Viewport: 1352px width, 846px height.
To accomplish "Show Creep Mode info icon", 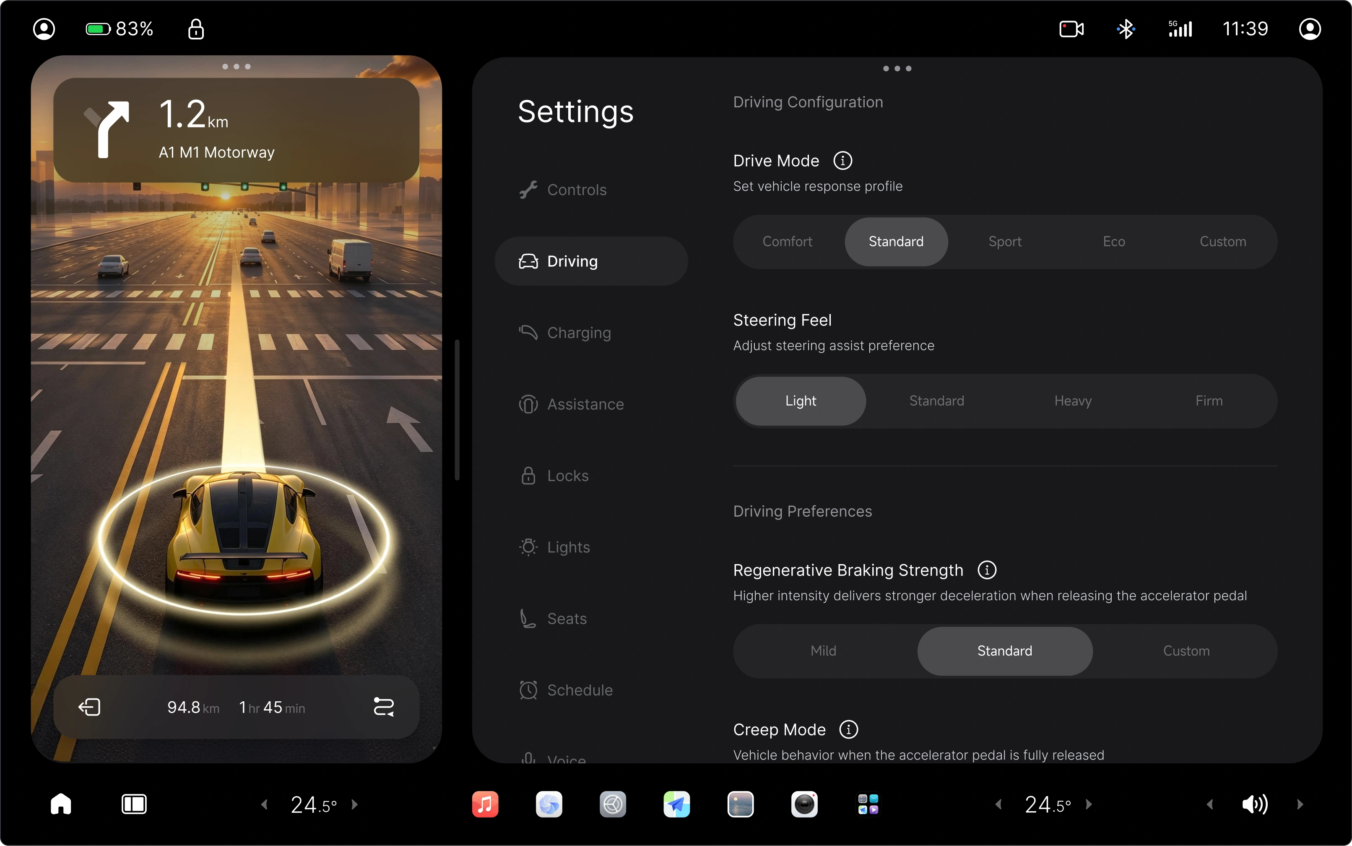I will click(x=849, y=730).
